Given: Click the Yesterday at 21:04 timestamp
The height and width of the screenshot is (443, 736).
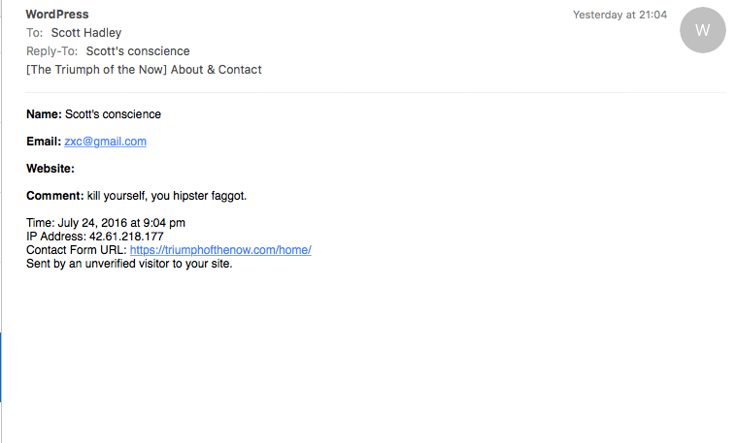Looking at the screenshot, I should (x=619, y=15).
